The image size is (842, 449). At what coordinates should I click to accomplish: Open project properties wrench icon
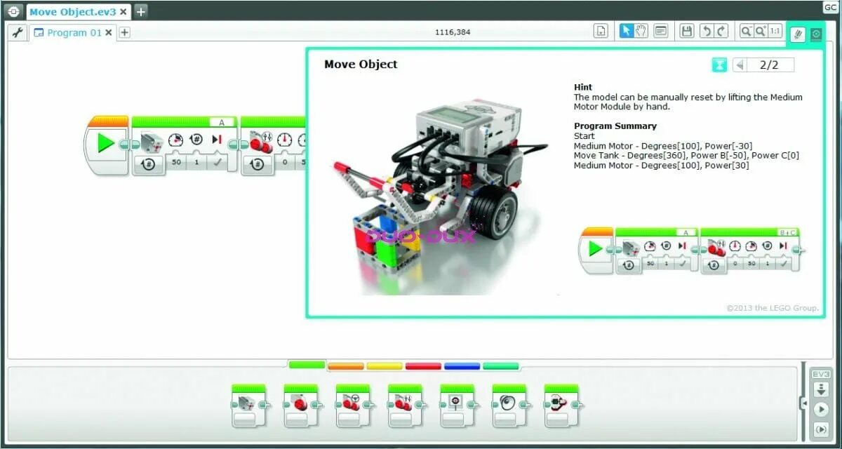click(x=18, y=32)
